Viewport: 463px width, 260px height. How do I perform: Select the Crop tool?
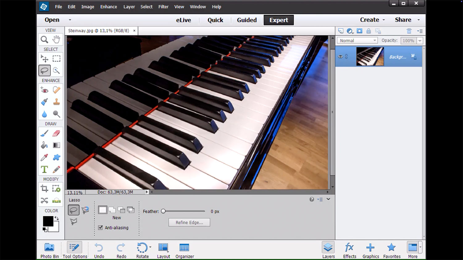click(44, 189)
